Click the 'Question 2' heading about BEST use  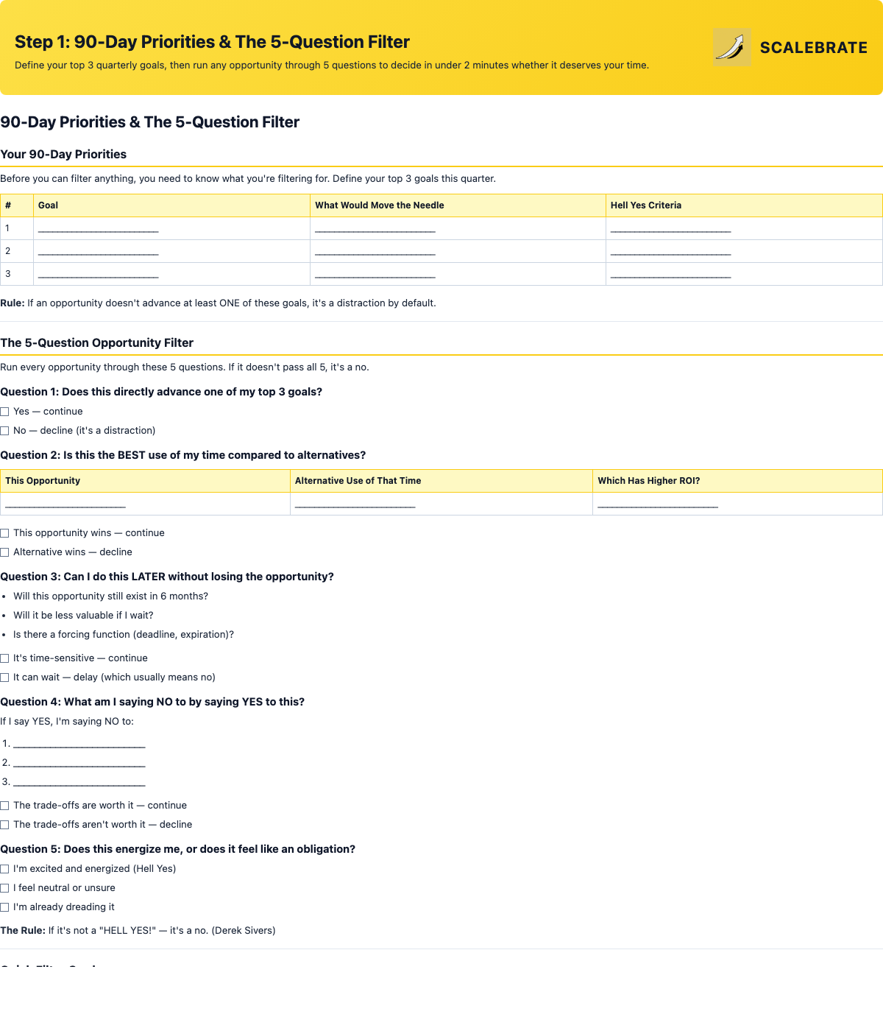(x=183, y=455)
